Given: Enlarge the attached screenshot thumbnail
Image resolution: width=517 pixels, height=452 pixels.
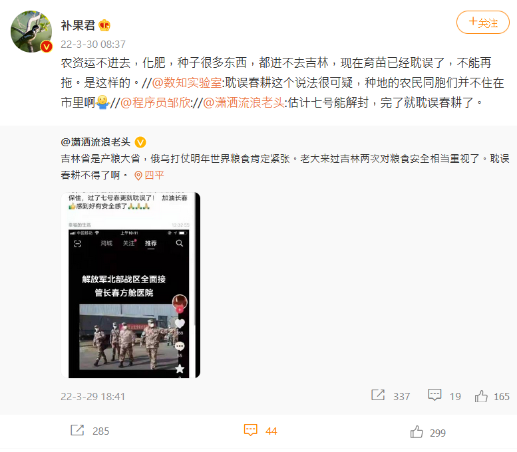Looking at the screenshot, I should tap(130, 285).
